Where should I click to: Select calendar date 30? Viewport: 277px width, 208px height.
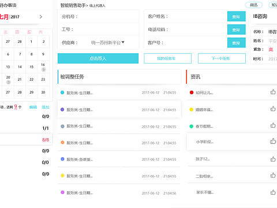tap(43, 92)
